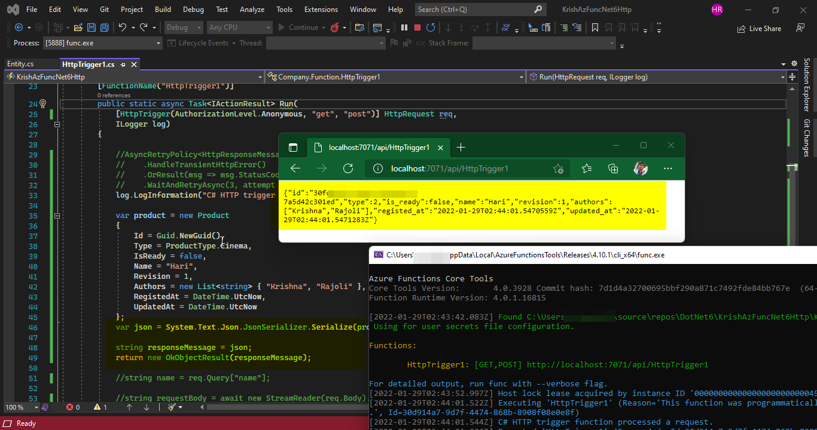Click the Live Share button
This screenshot has width=817, height=430.
759,28
